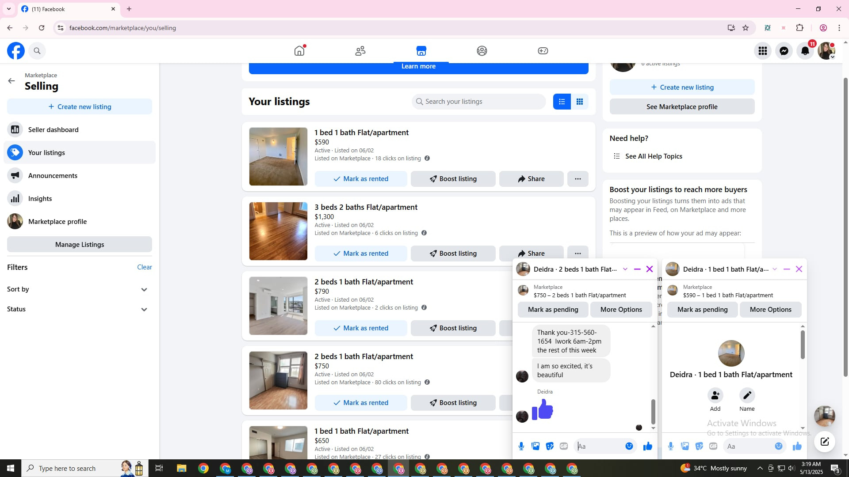Image resolution: width=849 pixels, height=477 pixels.
Task: Open the account profile picture menu
Action: click(x=826, y=51)
